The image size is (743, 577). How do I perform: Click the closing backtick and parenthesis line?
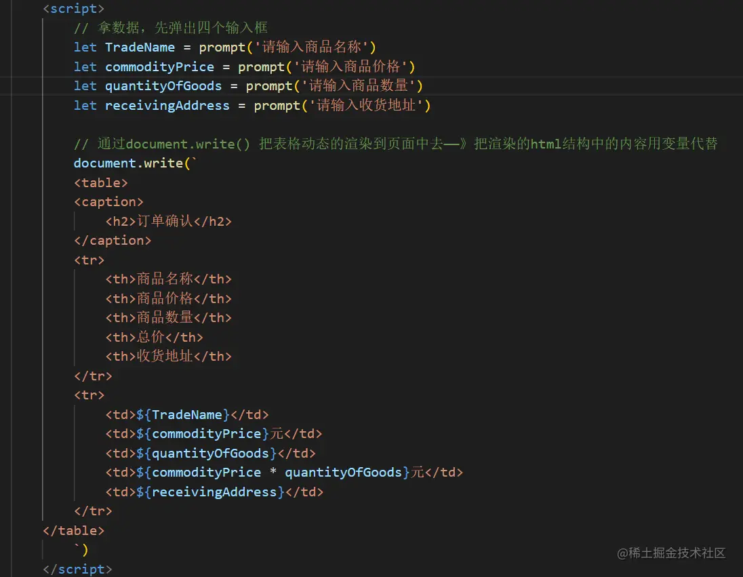click(x=81, y=550)
